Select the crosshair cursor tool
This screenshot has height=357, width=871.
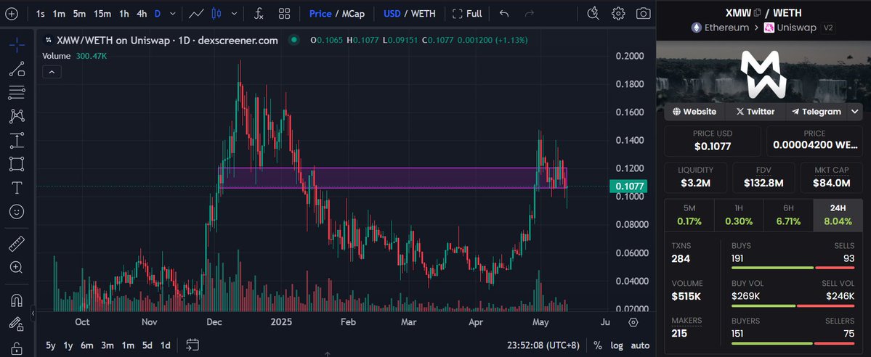click(17, 46)
